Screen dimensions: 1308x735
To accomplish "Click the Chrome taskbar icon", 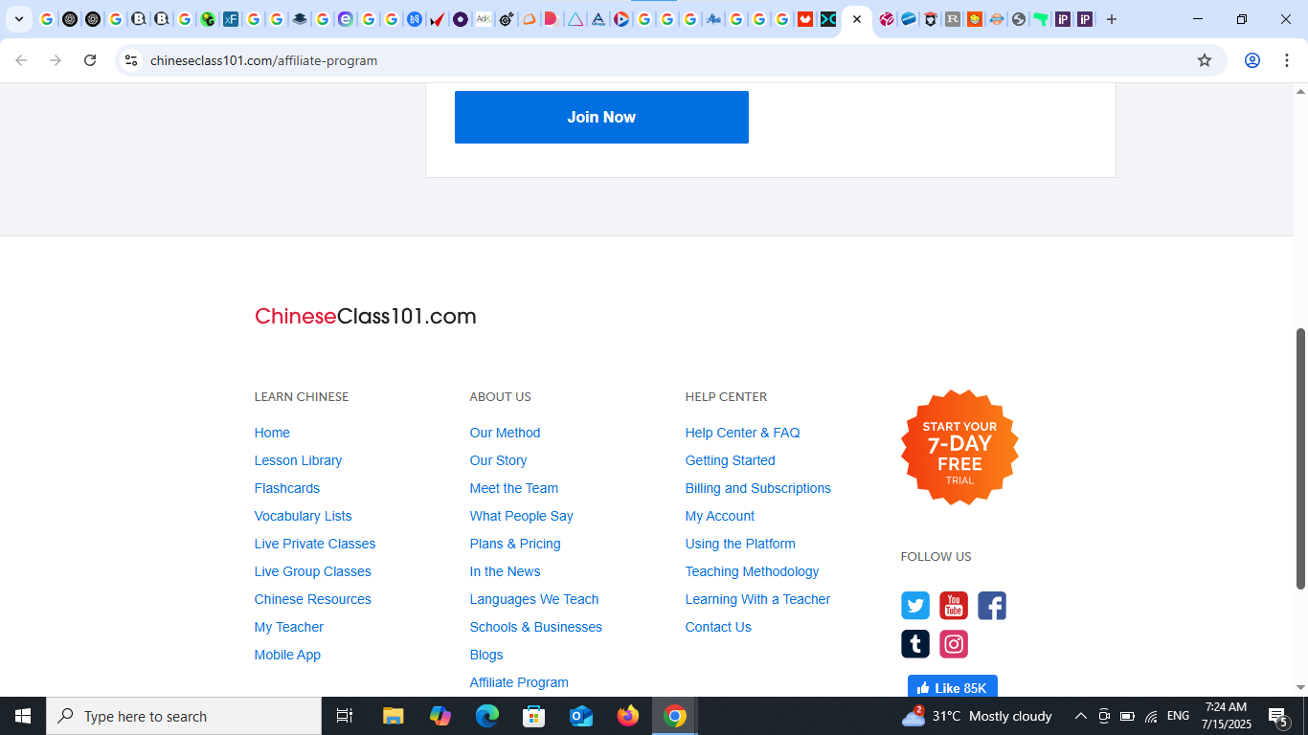I will [675, 716].
